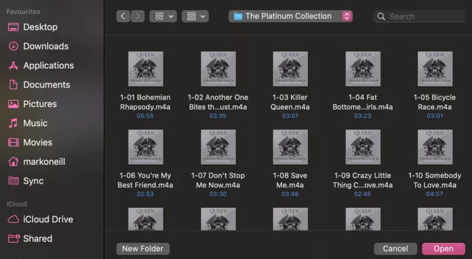
Task: Click file name 1-07 Don't Stop Me Now.m4a
Action: pos(218,180)
